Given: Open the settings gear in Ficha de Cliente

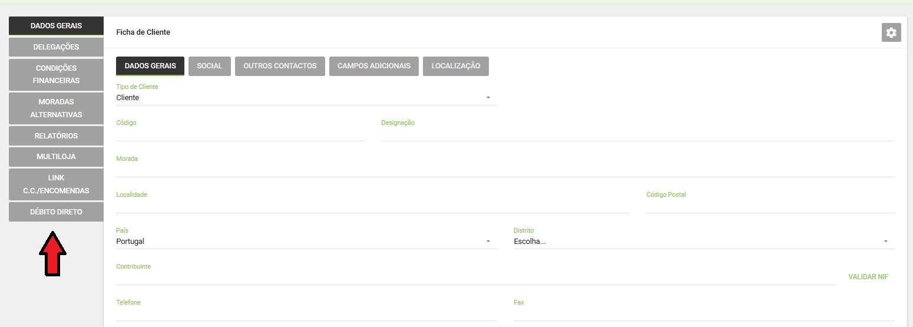Looking at the screenshot, I should pyautogui.click(x=891, y=33).
